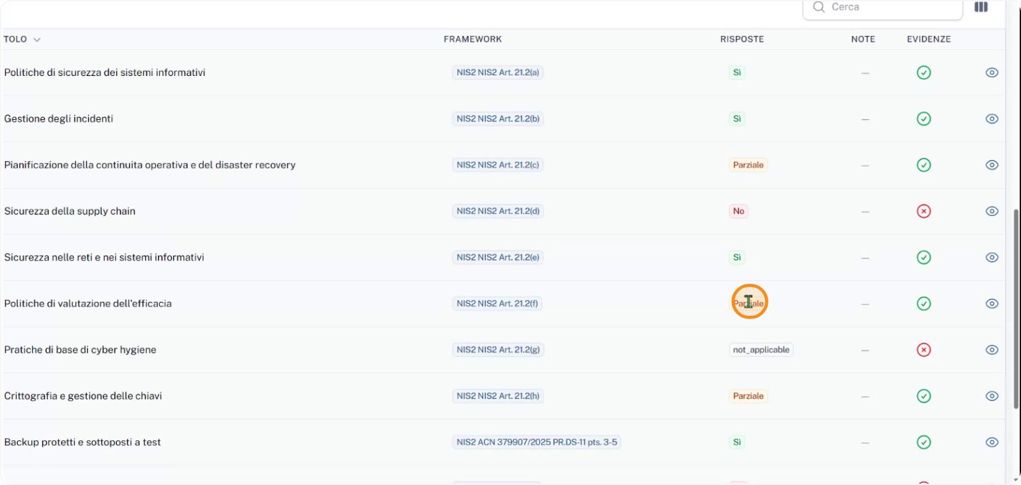Select evidence check icon for Gestione degli incidenti
Screen dimensions: 1021x485
(x=924, y=119)
